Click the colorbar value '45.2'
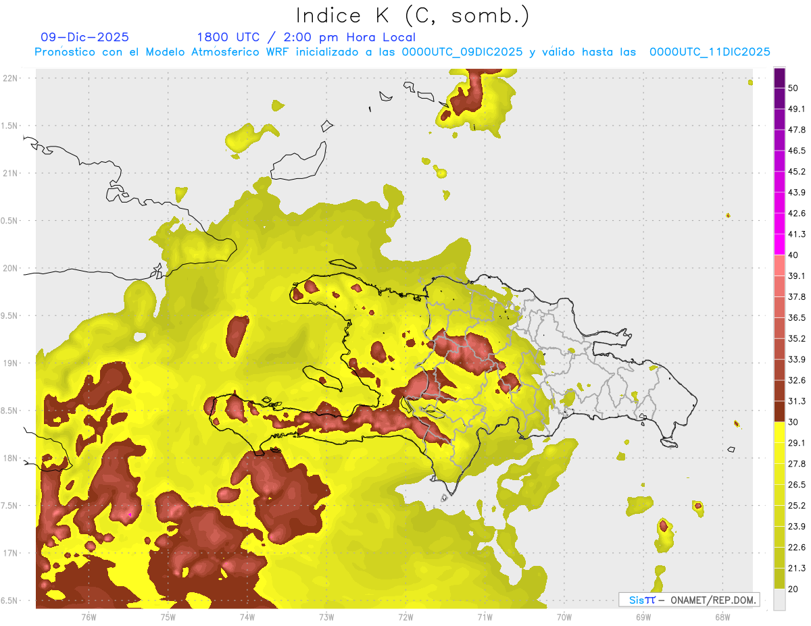Screen dimensions: 811x626 coord(797,172)
